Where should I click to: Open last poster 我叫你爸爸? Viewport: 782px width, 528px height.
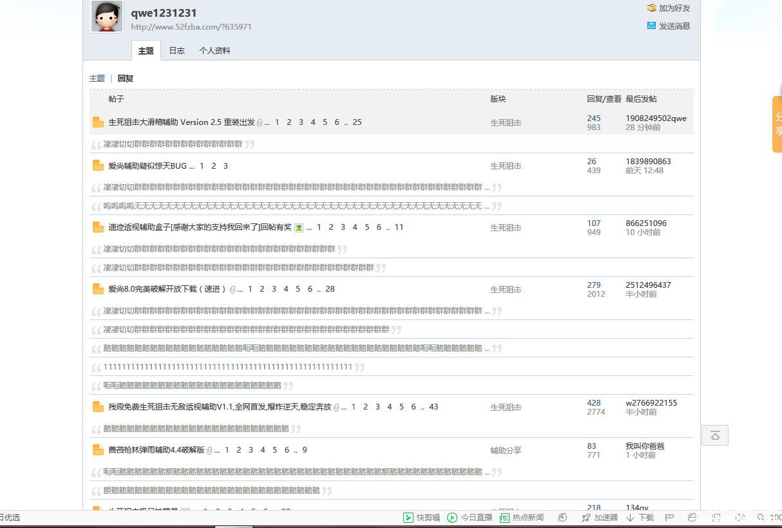pos(645,446)
